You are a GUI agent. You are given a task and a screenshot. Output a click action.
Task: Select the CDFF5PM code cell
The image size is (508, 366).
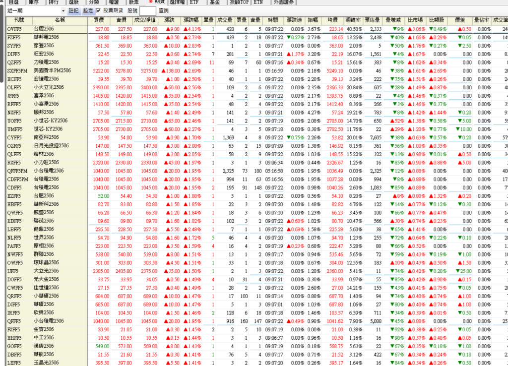point(17,180)
